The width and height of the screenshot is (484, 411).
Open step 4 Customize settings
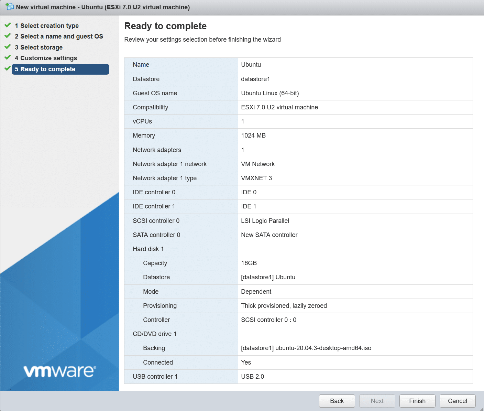[46, 58]
